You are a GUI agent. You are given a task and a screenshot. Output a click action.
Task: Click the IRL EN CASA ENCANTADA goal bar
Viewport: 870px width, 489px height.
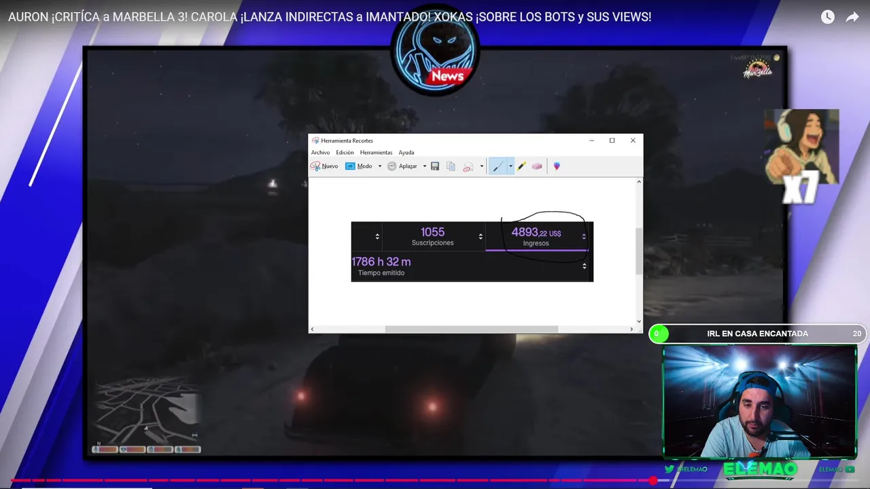(756, 333)
